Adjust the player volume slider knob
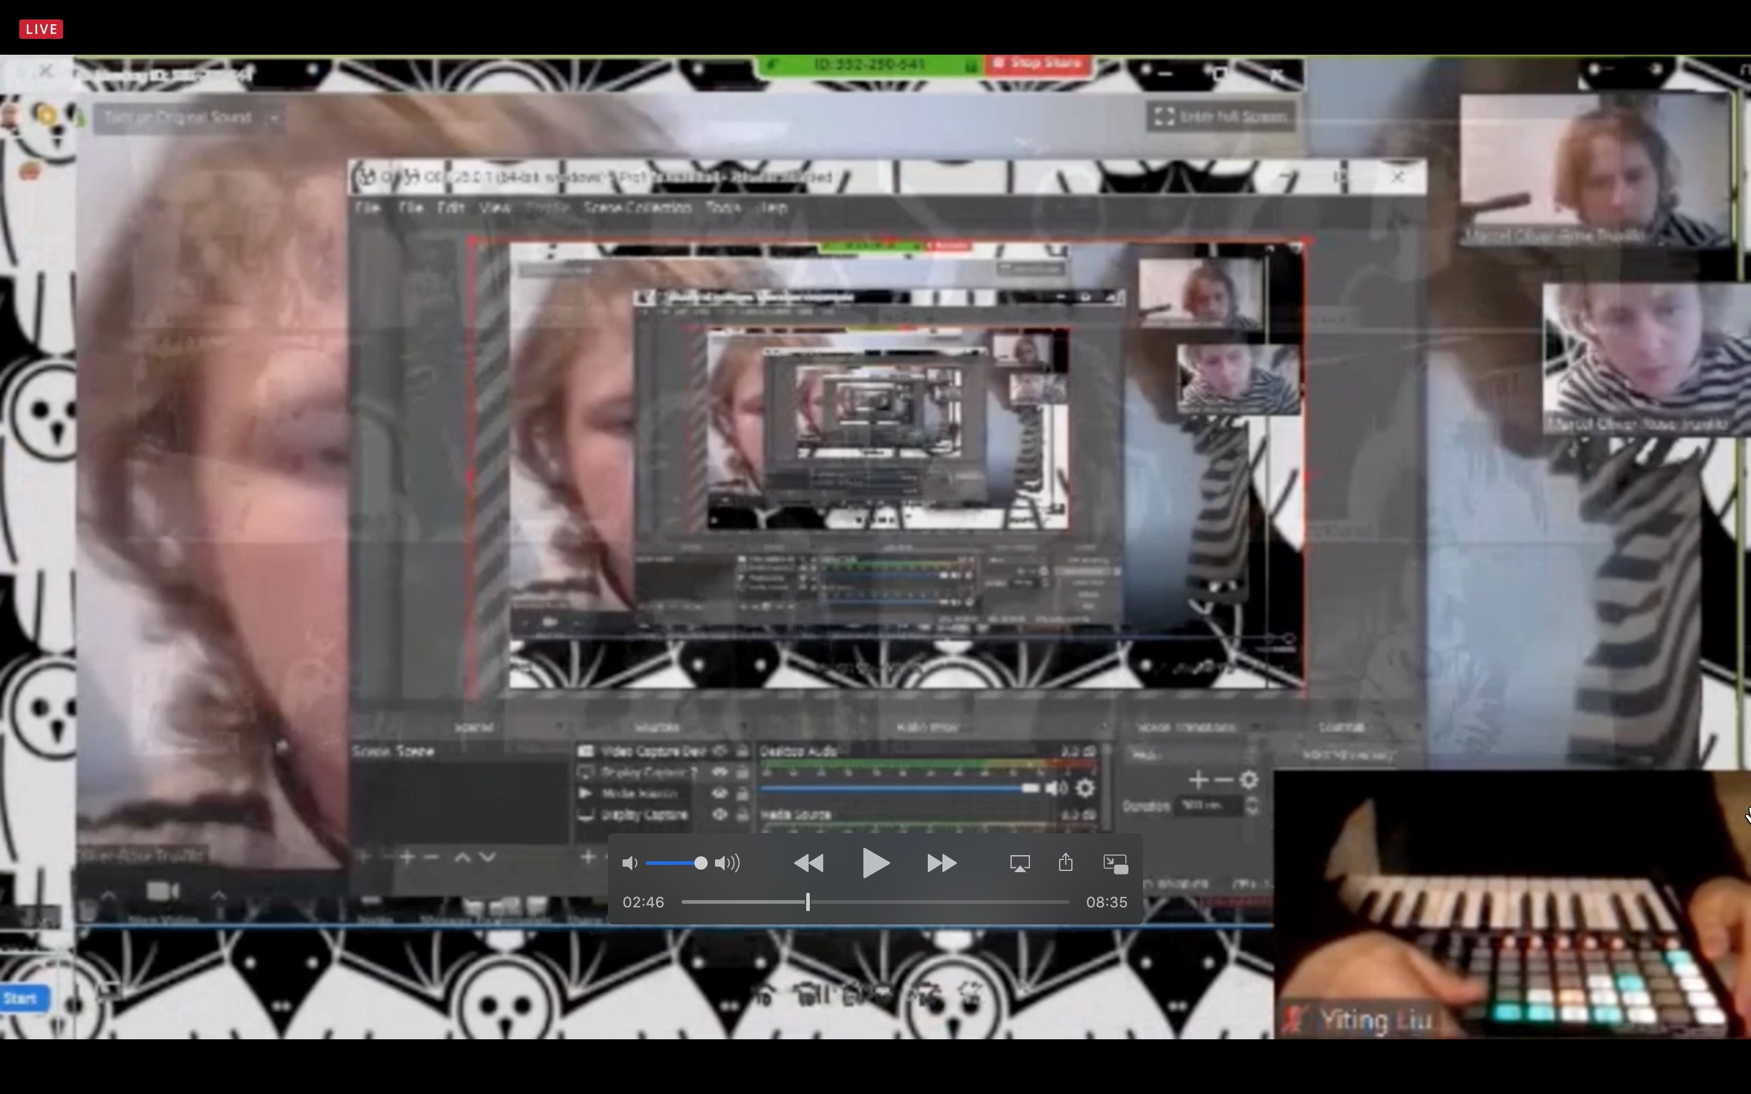The image size is (1751, 1094). click(x=700, y=863)
